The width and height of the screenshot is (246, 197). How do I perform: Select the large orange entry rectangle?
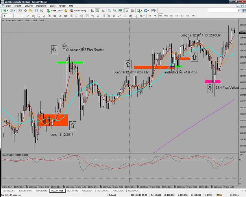(x=53, y=120)
